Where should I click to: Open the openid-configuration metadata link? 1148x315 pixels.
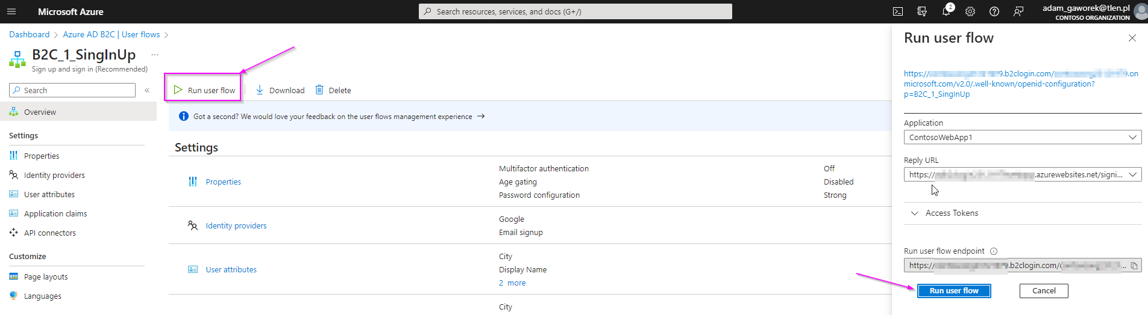pos(1021,84)
